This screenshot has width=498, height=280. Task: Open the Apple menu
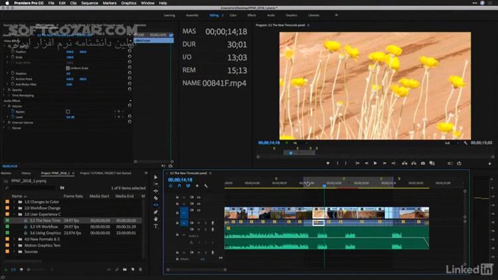pos(7,3)
